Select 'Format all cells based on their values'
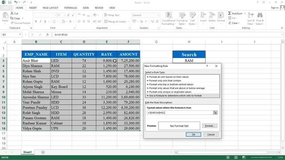Viewport: 285px width, 160px height. [x=183, y=77]
